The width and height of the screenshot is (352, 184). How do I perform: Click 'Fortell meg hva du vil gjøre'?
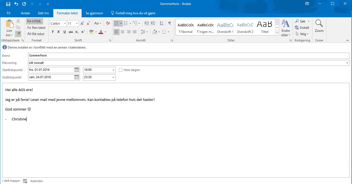133,13
